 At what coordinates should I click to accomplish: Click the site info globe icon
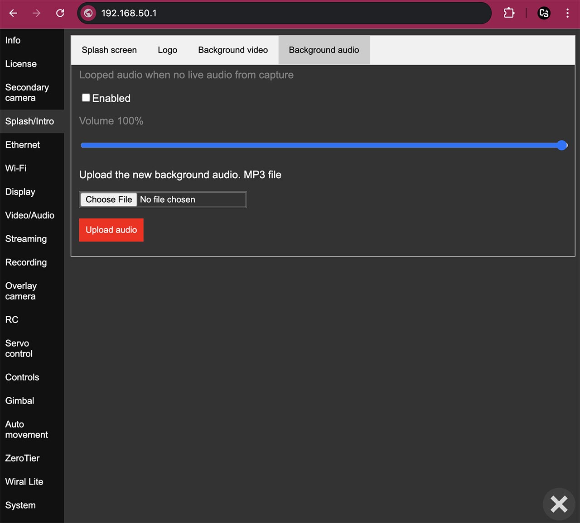89,13
